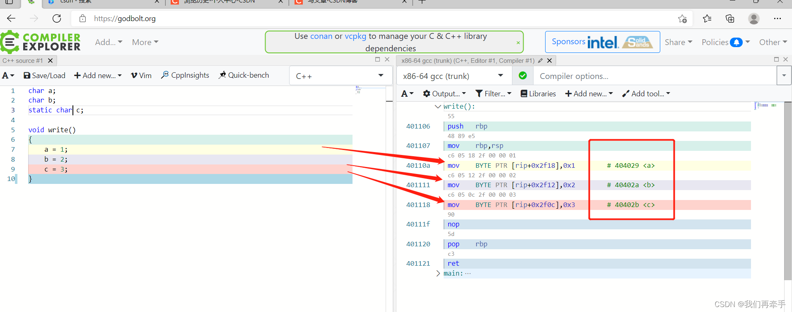The width and height of the screenshot is (792, 312).
Task: Open the Policies menu
Action: (726, 42)
